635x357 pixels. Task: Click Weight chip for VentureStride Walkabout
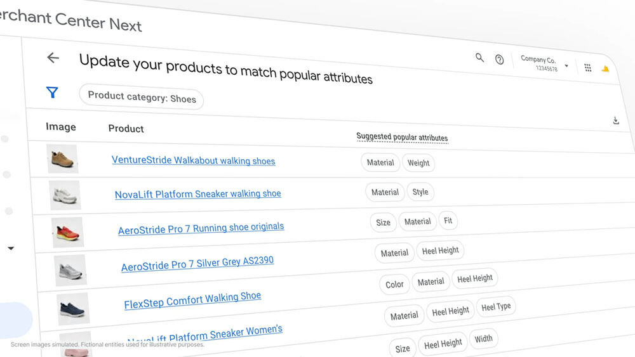coord(418,163)
